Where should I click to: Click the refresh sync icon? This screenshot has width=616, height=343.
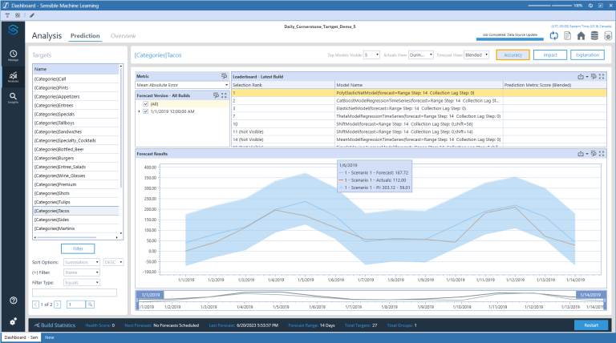(553, 35)
